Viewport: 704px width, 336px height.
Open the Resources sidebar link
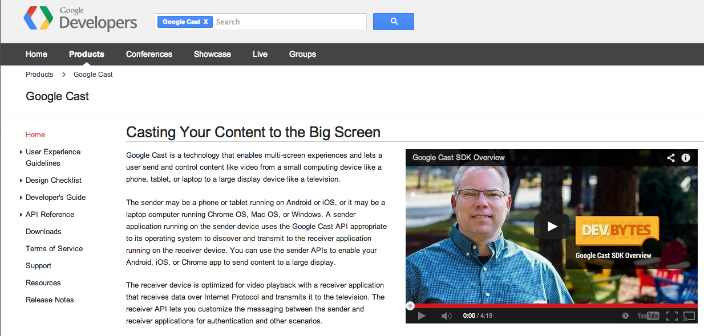click(43, 283)
